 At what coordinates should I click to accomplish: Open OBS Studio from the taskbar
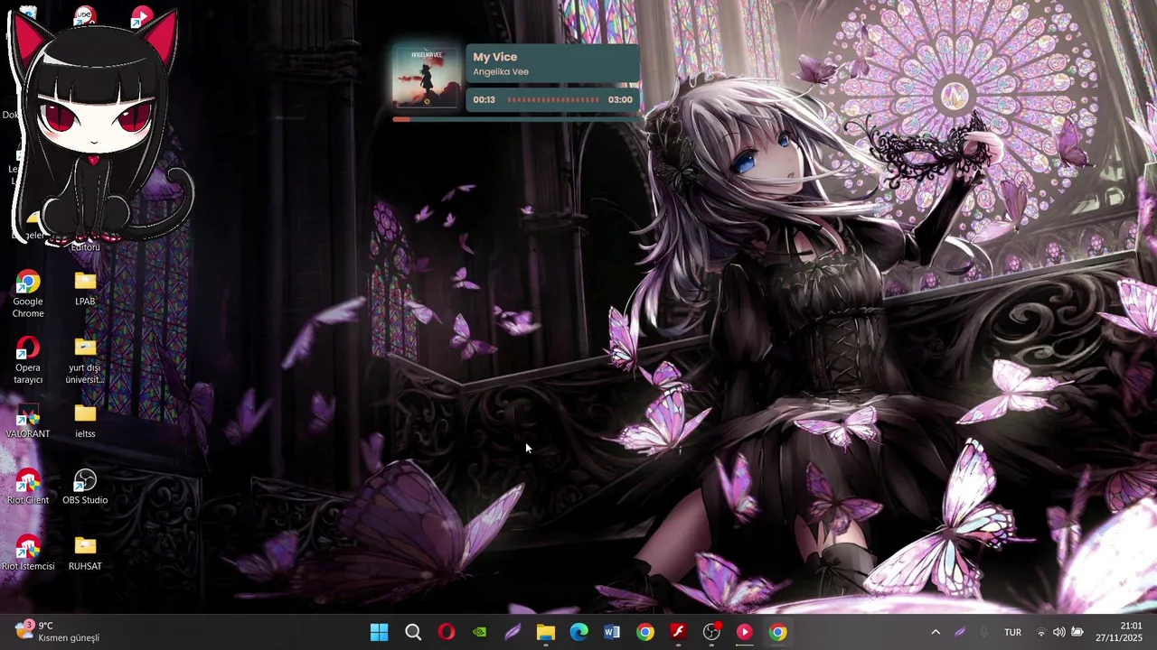(711, 632)
